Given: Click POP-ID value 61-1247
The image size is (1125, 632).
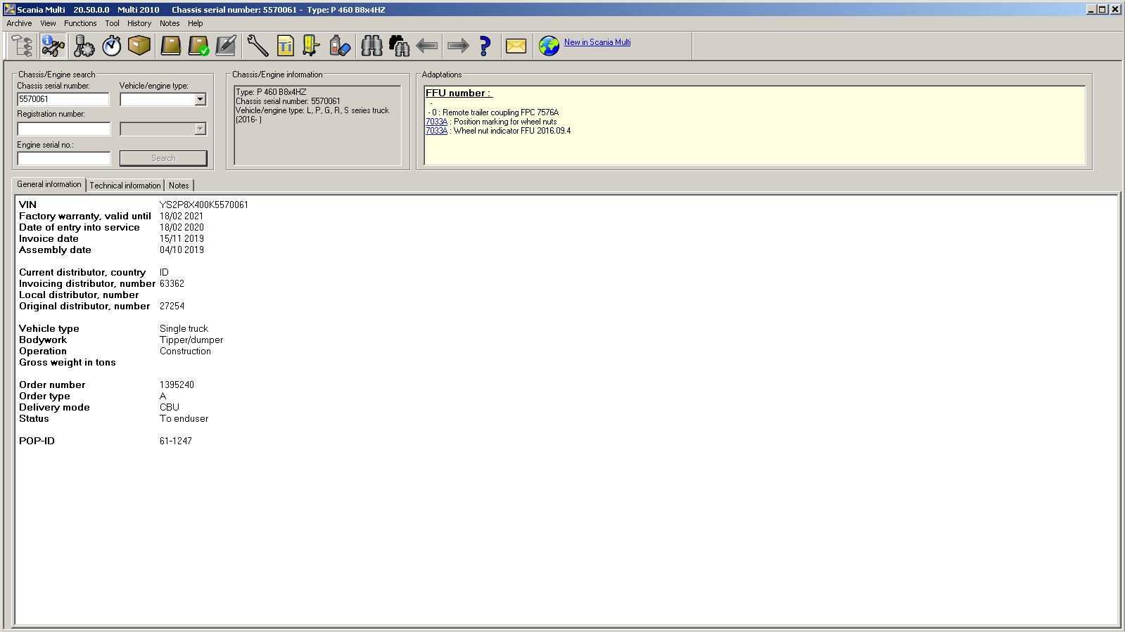Looking at the screenshot, I should [x=176, y=441].
